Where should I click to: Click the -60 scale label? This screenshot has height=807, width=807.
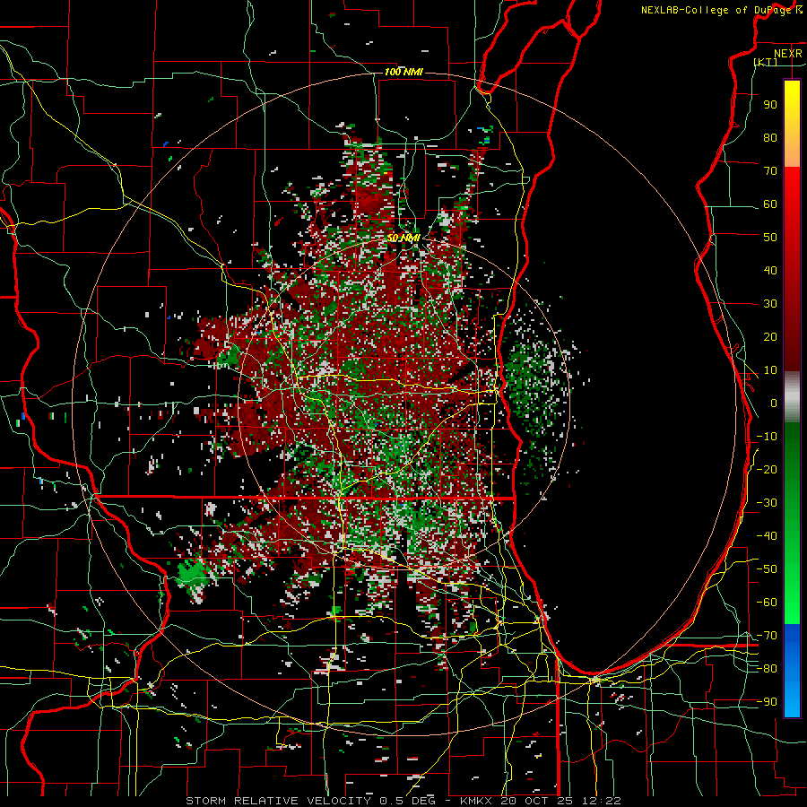[x=767, y=603]
